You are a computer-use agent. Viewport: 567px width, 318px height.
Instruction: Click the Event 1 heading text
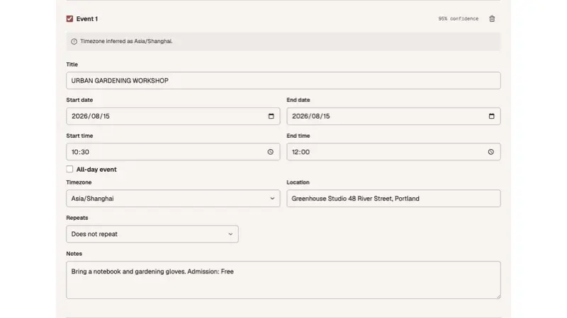click(x=86, y=19)
